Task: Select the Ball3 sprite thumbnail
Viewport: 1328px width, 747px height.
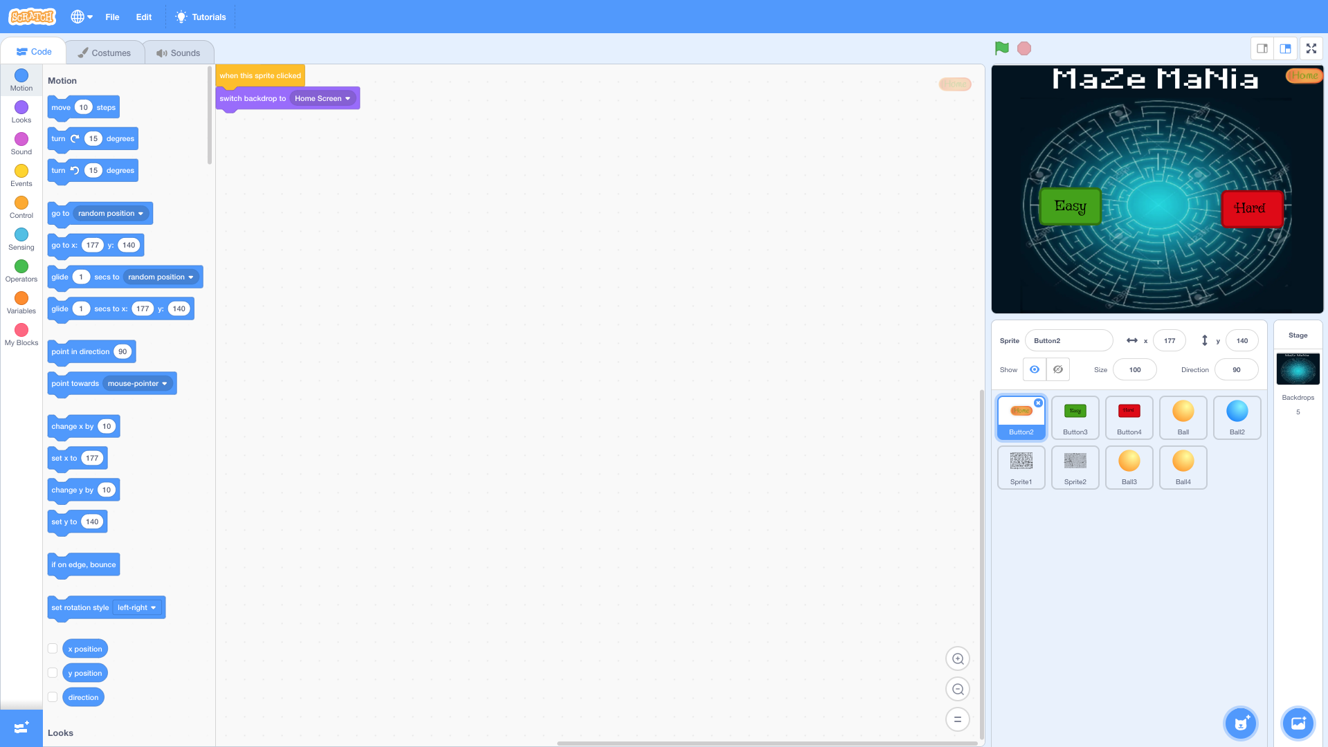Action: click(1129, 468)
